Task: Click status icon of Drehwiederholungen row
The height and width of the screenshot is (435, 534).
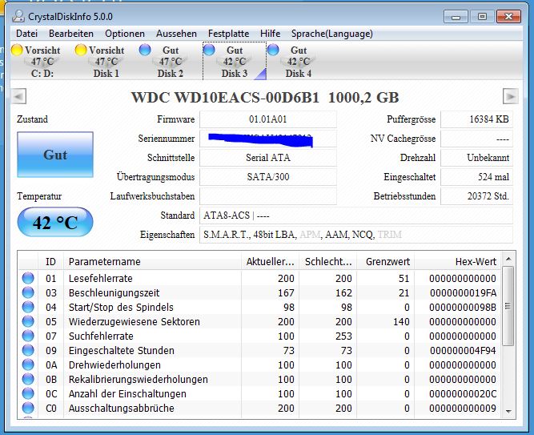Action: [28, 365]
